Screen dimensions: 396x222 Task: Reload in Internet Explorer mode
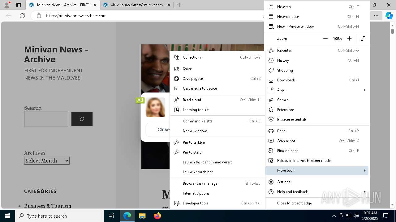[x=317, y=160]
